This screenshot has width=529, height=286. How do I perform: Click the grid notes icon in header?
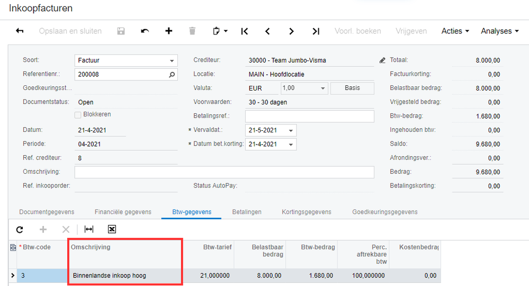point(13,247)
